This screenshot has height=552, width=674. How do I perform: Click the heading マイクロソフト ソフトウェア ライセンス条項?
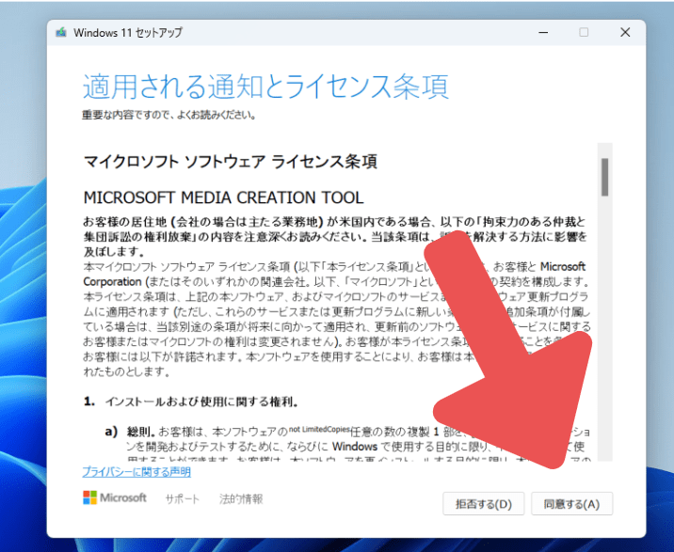pos(231,162)
